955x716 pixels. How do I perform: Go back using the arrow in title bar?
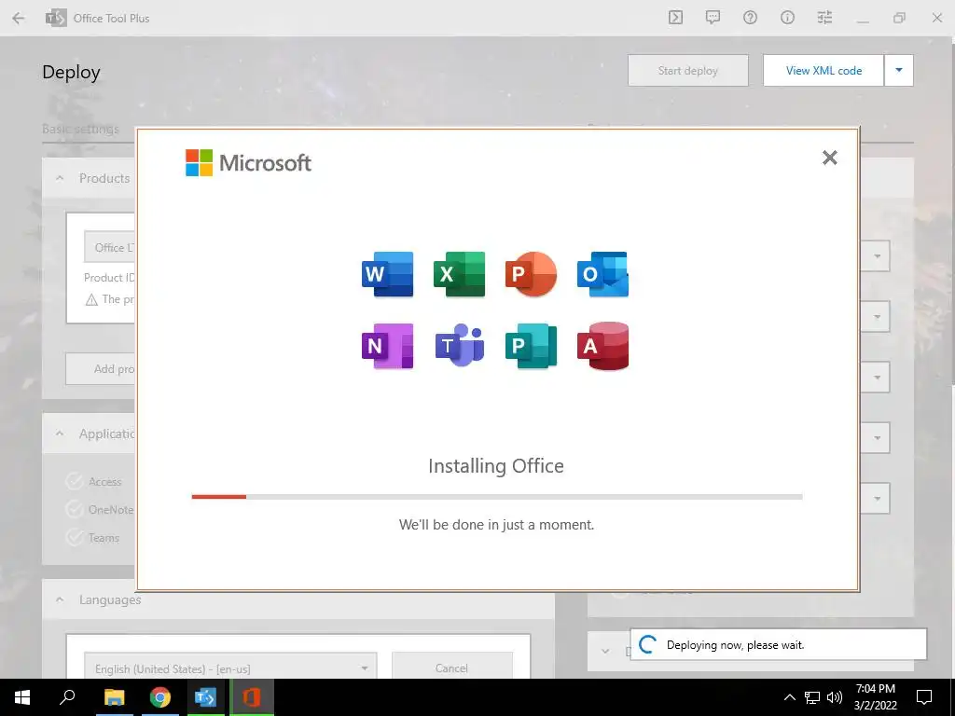pos(19,19)
